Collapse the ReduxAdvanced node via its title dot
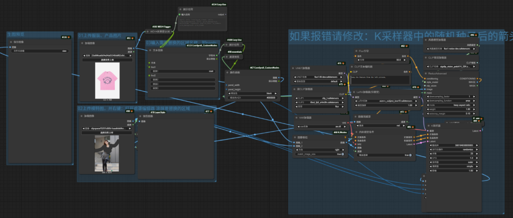The height and width of the screenshot is (218, 513). pos(426,74)
